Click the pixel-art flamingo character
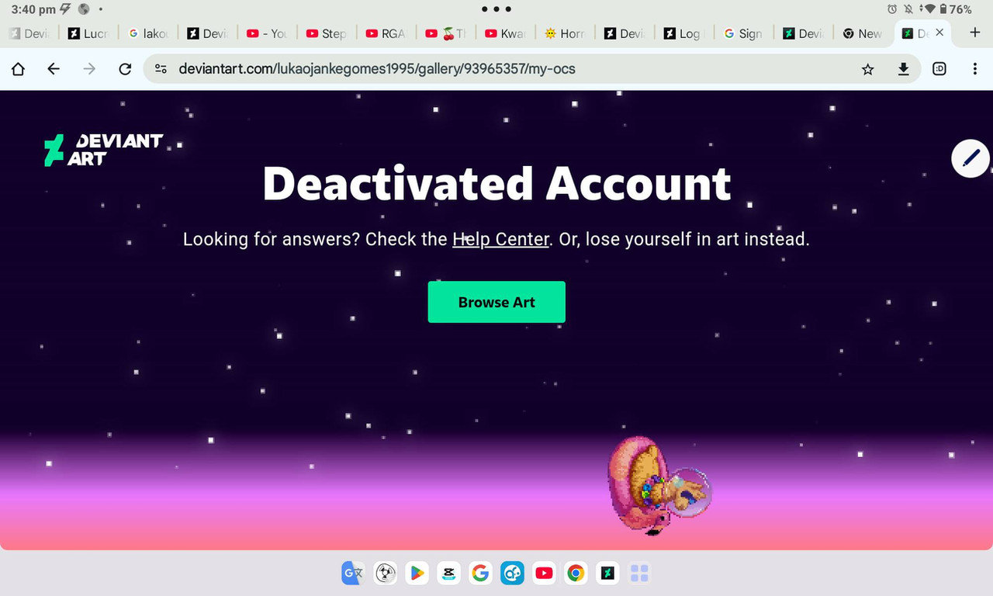Image resolution: width=993 pixels, height=596 pixels. tap(659, 486)
